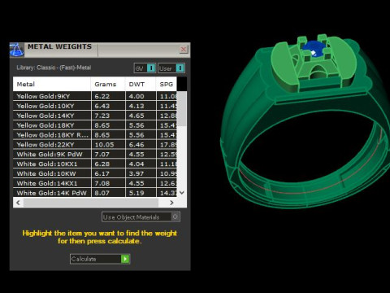The height and width of the screenshot is (293, 390).
Task: Select the White Gold:14KX1 row
Action: tap(95, 183)
